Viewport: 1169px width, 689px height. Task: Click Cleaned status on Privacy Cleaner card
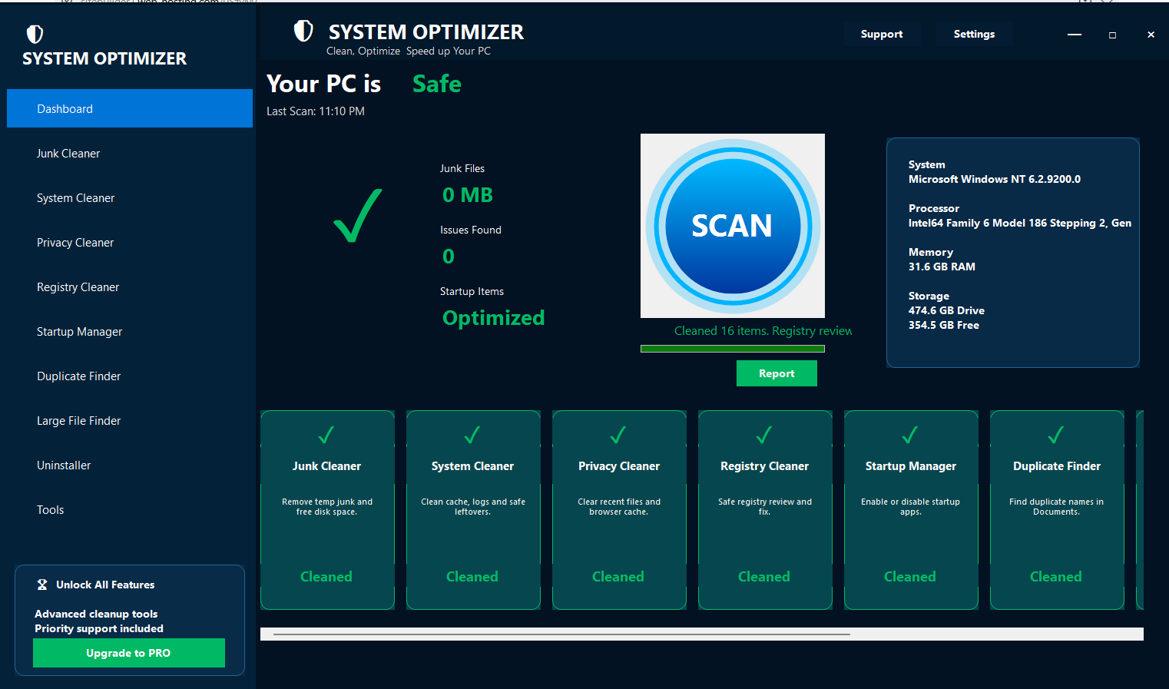click(618, 577)
